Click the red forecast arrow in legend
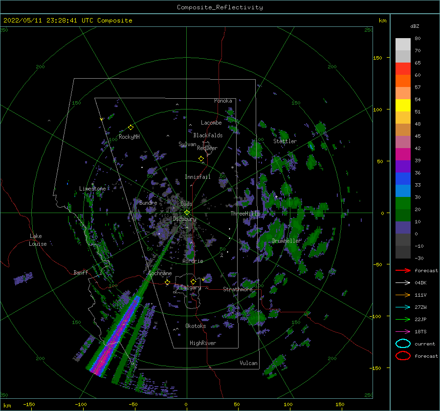The image size is (440, 411). pyautogui.click(x=403, y=270)
